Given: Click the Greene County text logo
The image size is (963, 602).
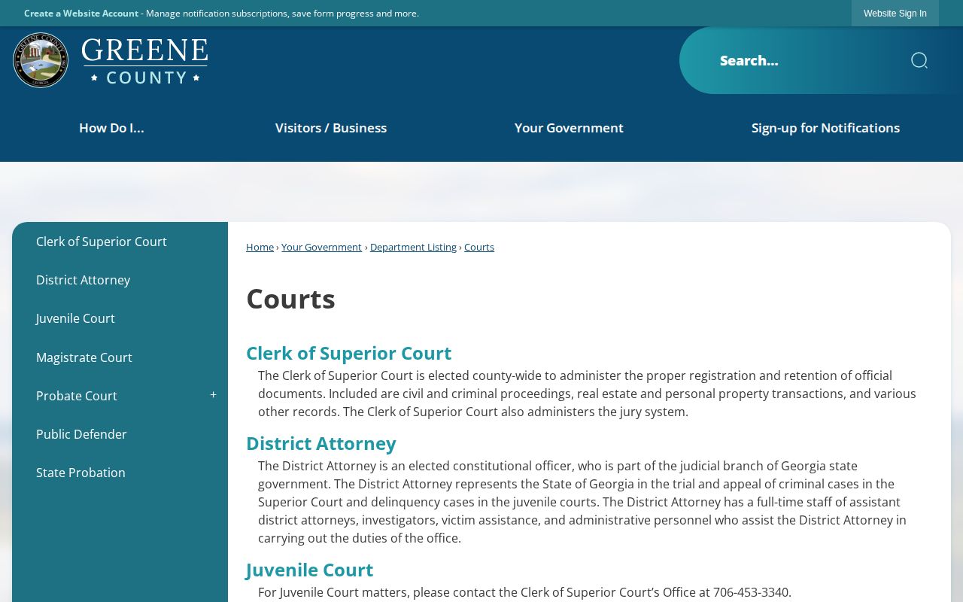Looking at the screenshot, I should (144, 60).
